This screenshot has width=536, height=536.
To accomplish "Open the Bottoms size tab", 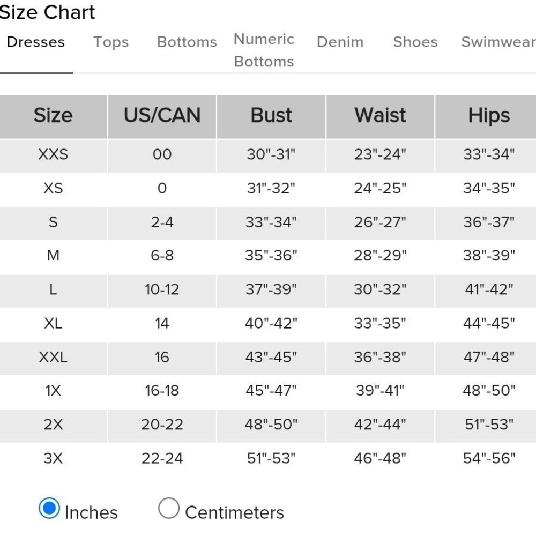I will coord(187,42).
